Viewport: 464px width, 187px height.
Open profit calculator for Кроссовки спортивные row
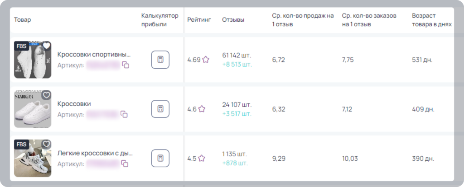(160, 60)
